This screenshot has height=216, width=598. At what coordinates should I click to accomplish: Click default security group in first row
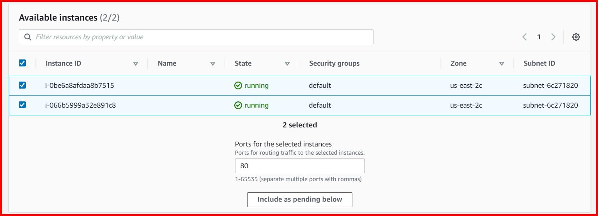click(x=320, y=85)
